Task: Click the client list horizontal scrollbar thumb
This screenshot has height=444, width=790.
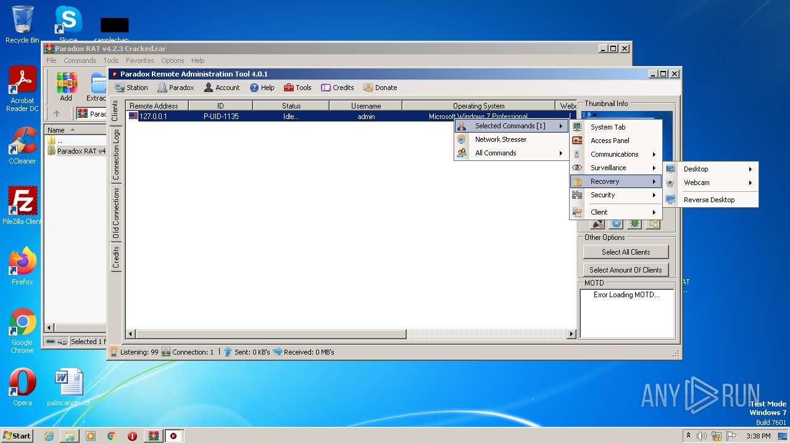Action: point(270,334)
